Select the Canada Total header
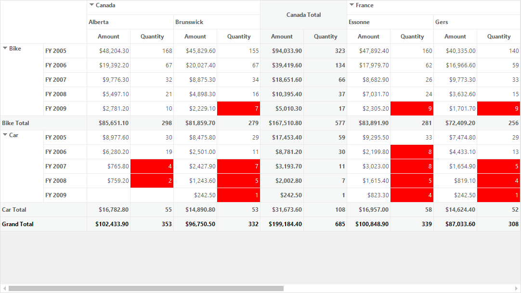The width and height of the screenshot is (521, 293). click(304, 14)
